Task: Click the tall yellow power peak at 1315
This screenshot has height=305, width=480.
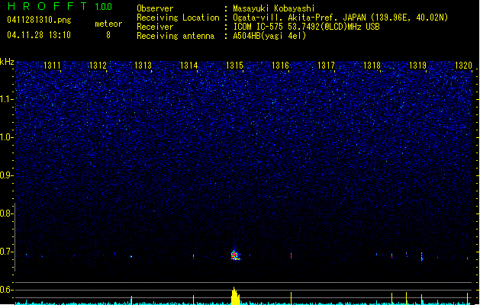Action: click(235, 296)
